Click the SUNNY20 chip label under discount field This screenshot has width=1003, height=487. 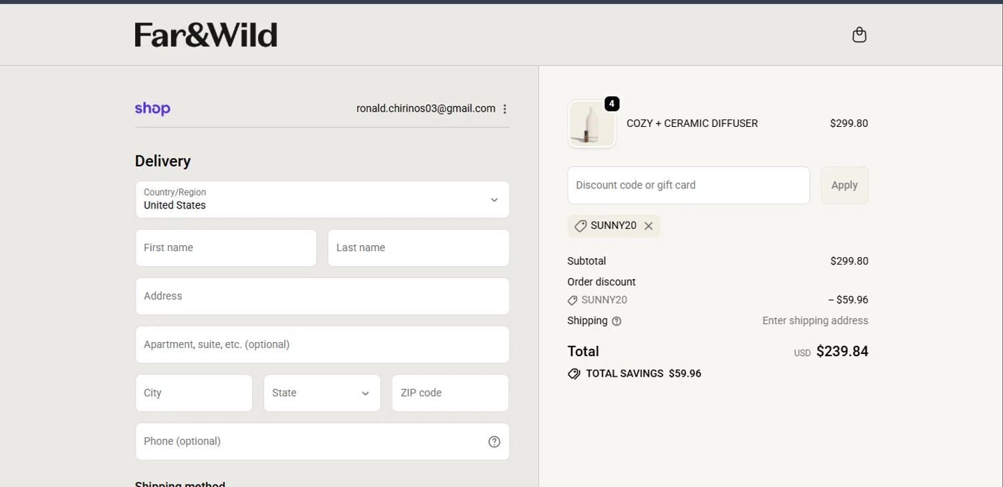point(613,226)
